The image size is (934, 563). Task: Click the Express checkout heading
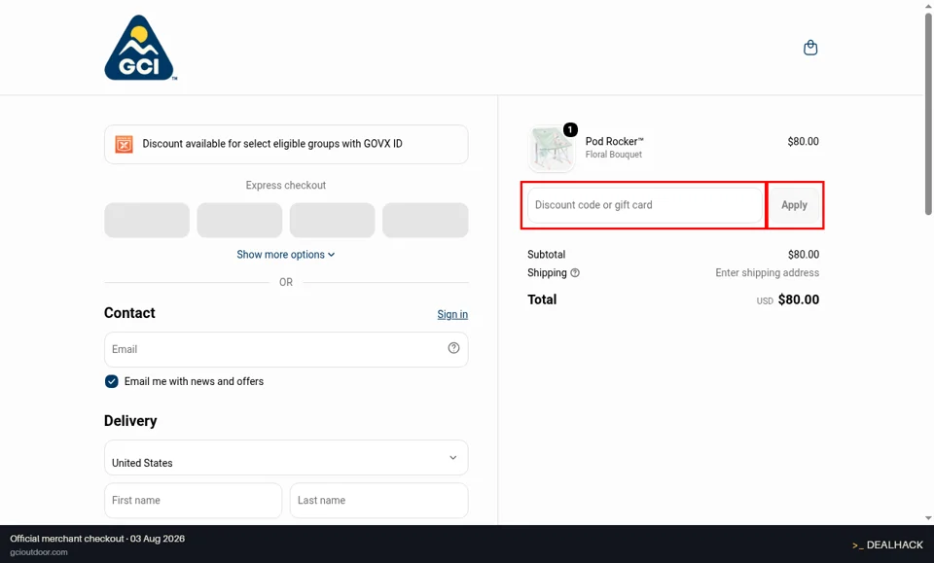(x=286, y=185)
